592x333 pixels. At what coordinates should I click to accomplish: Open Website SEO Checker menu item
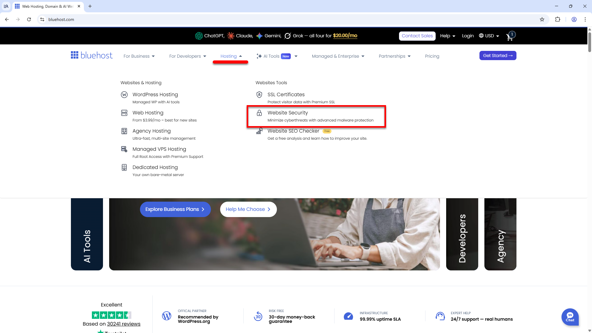click(x=293, y=131)
